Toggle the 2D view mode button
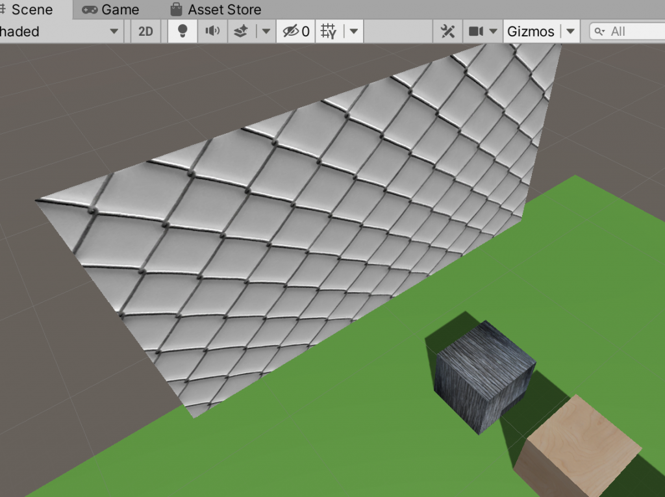The width and height of the screenshot is (665, 497). [146, 31]
